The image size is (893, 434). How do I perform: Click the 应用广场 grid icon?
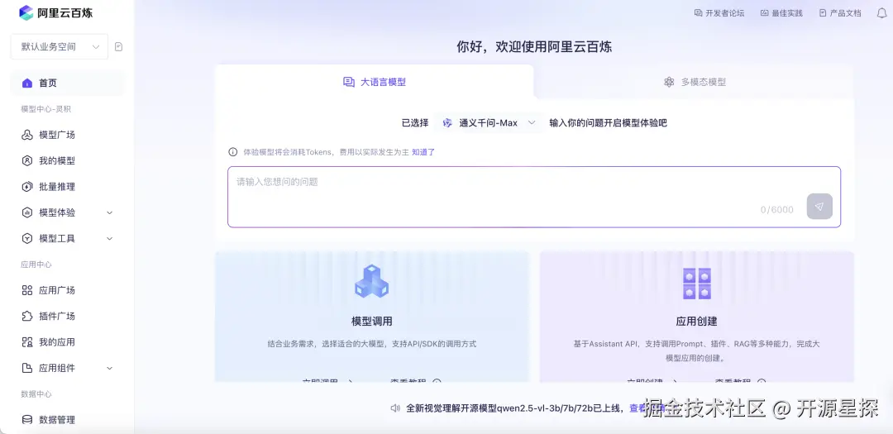coord(26,290)
